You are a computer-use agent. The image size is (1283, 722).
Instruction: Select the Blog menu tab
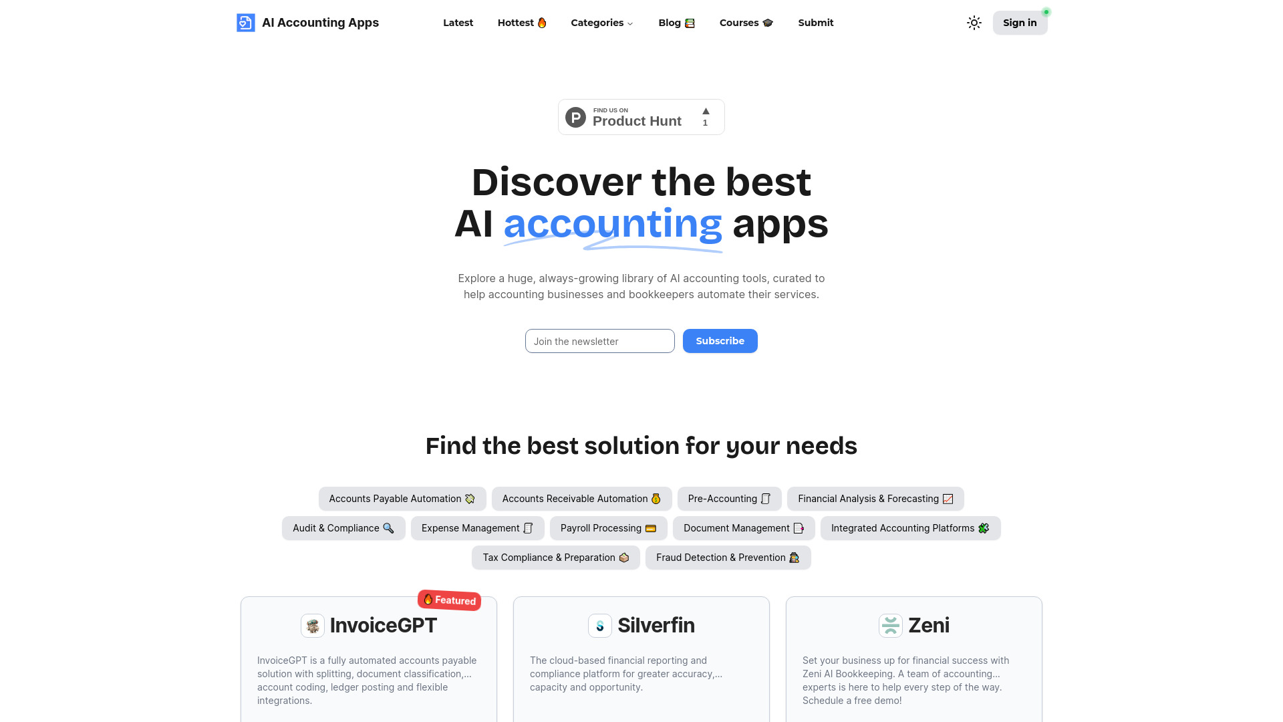pyautogui.click(x=676, y=22)
